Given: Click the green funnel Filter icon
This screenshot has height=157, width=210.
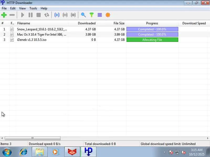Looking at the screenshot, I should click(x=92, y=15).
